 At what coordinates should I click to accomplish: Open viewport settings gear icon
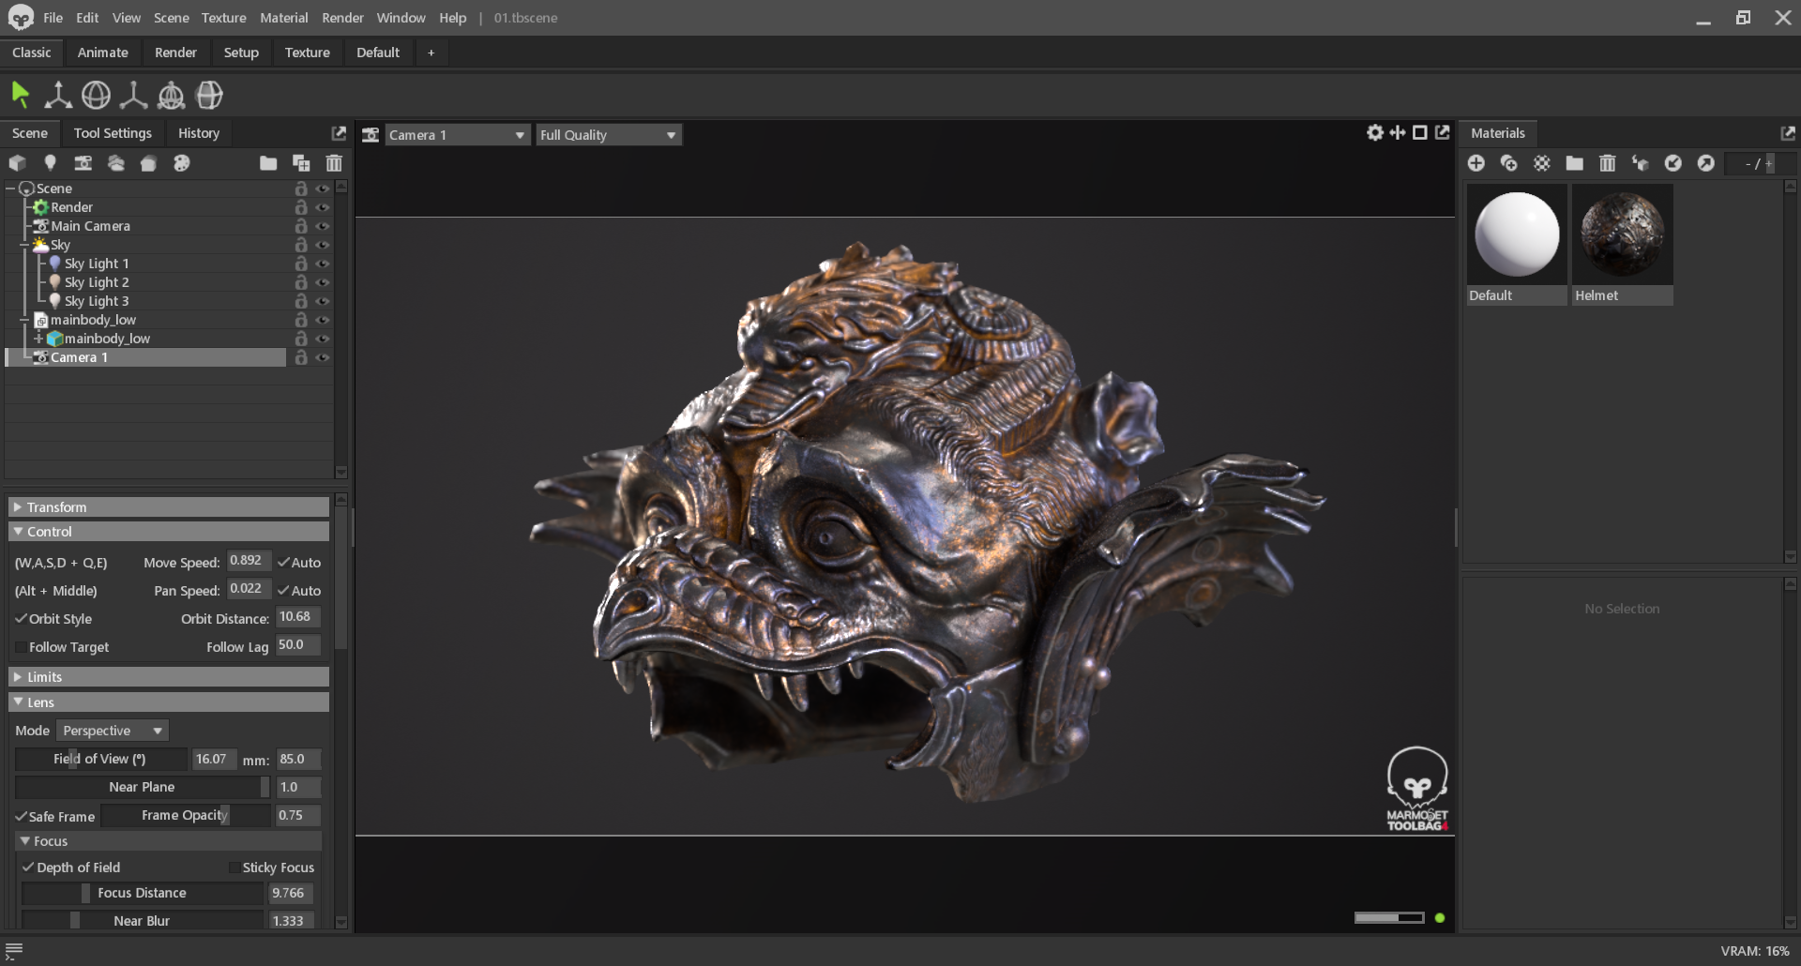1375,133
